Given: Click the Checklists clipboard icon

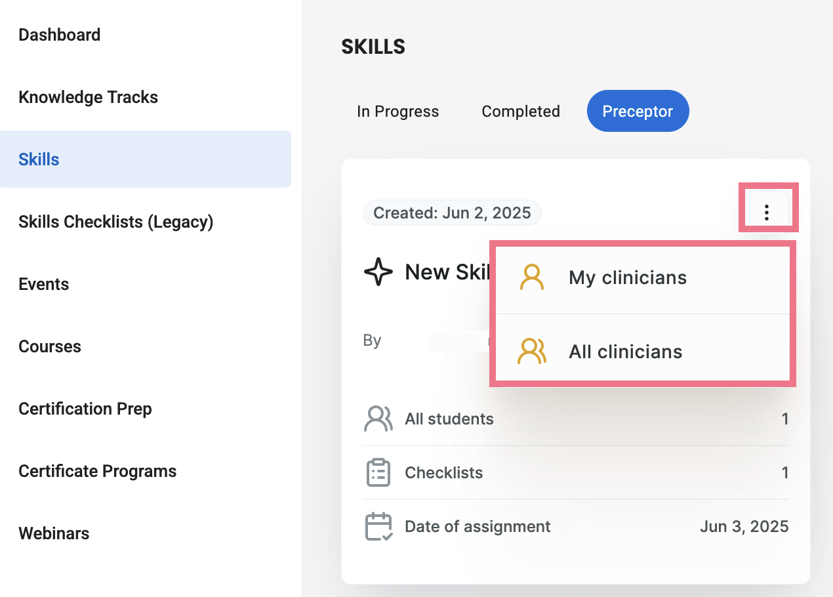Looking at the screenshot, I should point(378,472).
